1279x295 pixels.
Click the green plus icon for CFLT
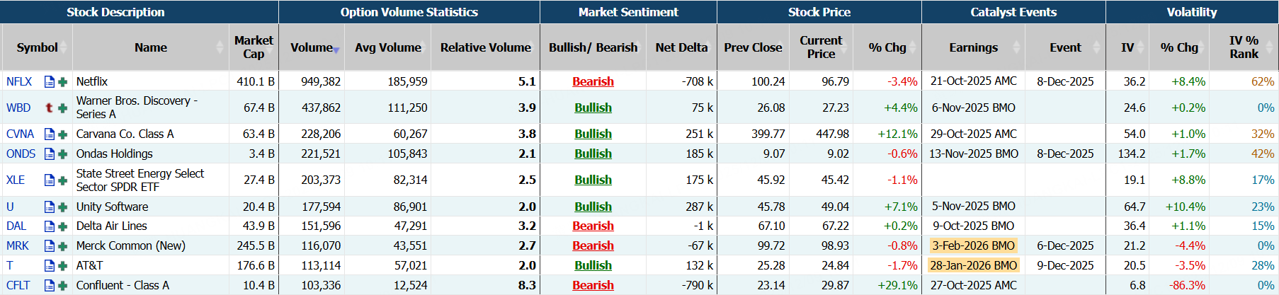[62, 286]
